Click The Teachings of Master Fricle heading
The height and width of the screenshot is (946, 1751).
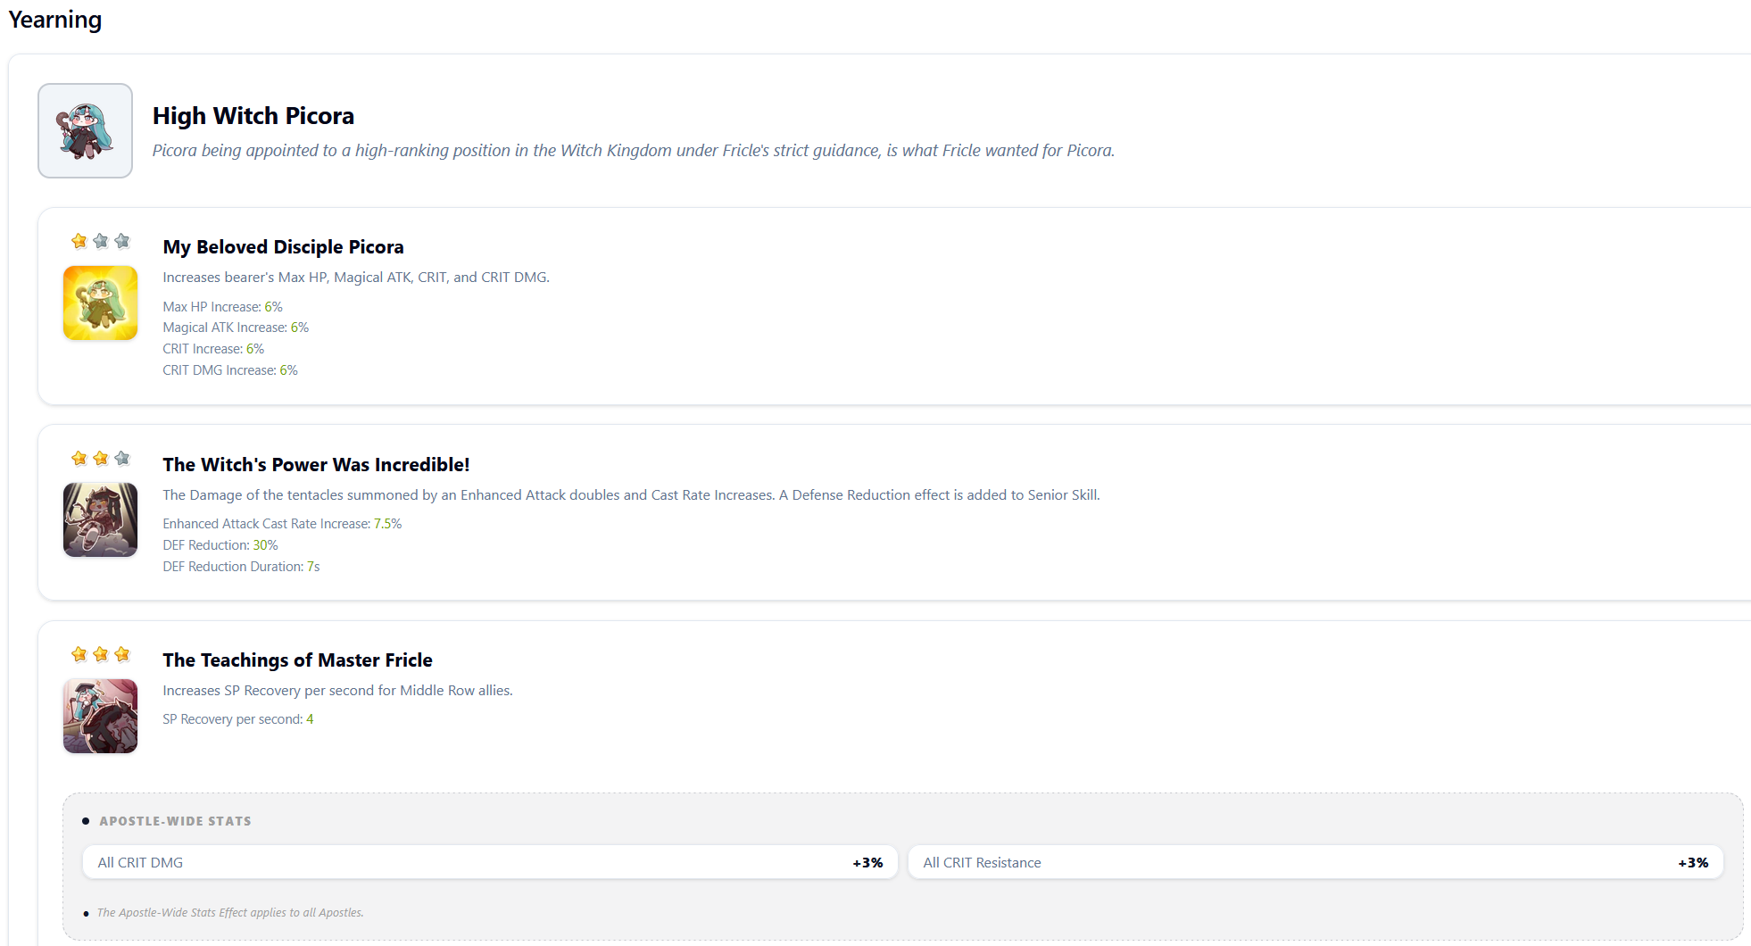[x=297, y=660]
